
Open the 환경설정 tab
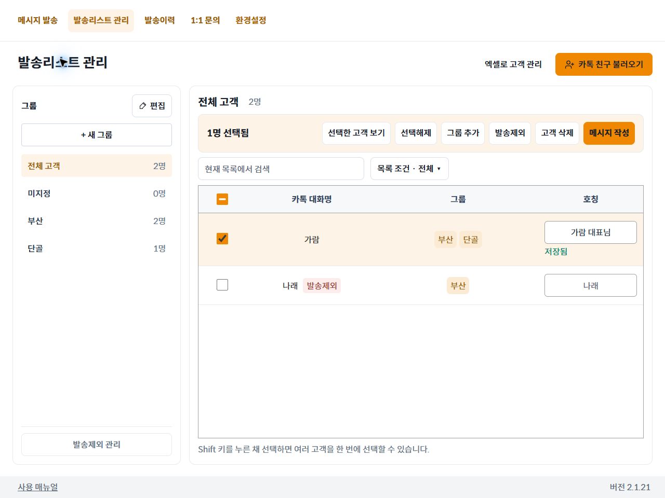click(x=251, y=20)
